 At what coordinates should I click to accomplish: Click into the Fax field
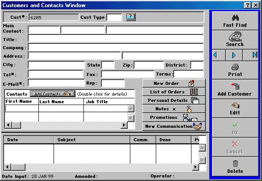128,74
